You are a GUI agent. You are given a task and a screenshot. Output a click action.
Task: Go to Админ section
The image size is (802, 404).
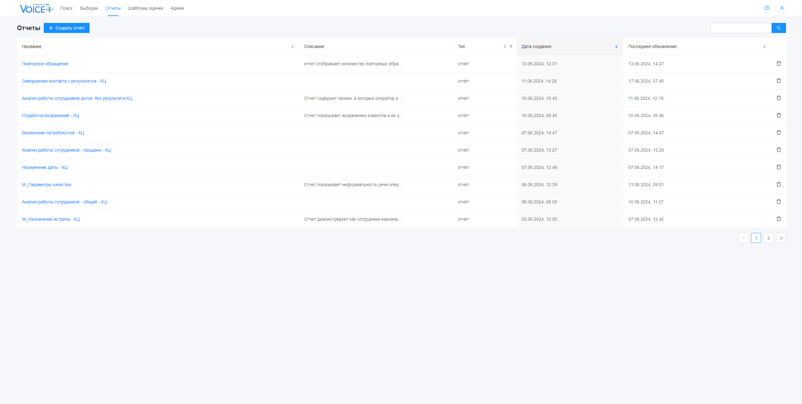[177, 8]
